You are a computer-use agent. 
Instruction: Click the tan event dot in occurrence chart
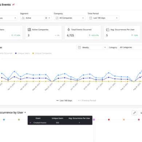(124, 119)
